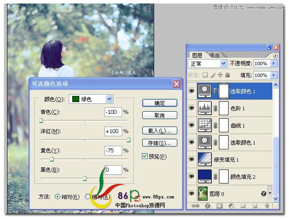Click the fx style icon on 图层 0
Image resolution: width=289 pixels, height=219 pixels.
point(264,194)
